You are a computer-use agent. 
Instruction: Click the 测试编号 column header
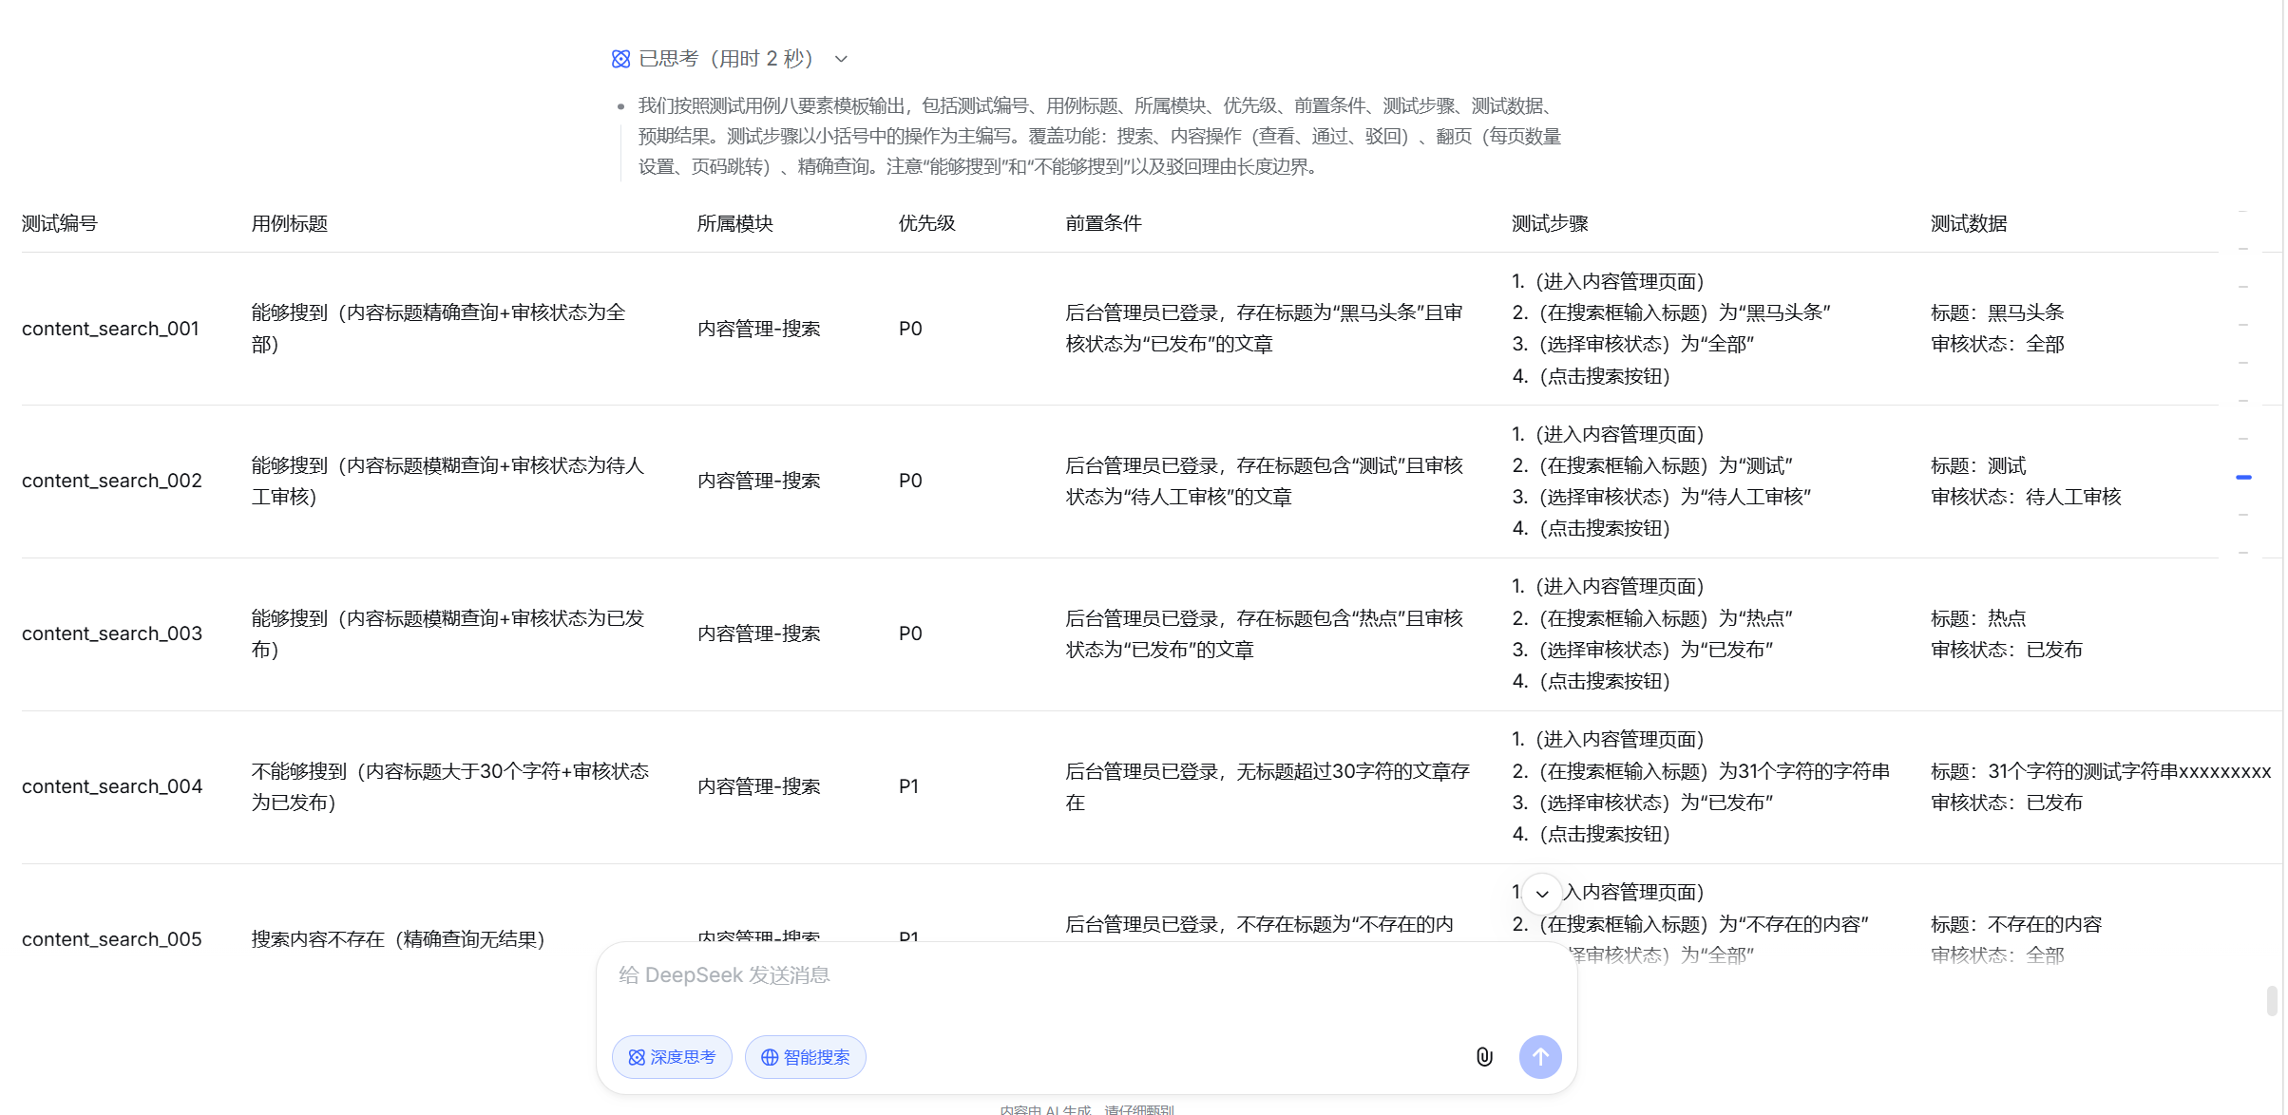point(60,224)
